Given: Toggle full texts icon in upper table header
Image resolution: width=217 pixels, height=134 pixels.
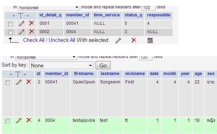Looking at the screenshot, I should 21,16.
